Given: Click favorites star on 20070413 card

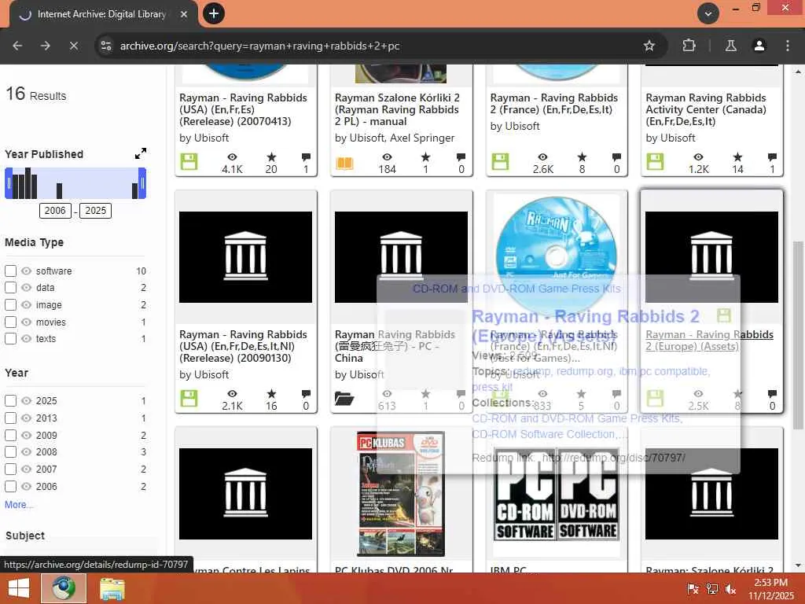Looking at the screenshot, I should pyautogui.click(x=271, y=157).
